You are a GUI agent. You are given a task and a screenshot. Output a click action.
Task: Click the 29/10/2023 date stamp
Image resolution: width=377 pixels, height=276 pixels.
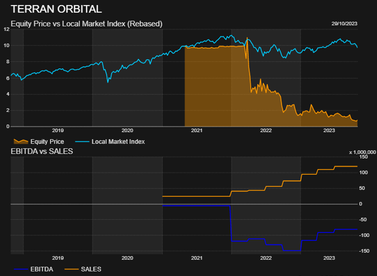click(x=344, y=24)
